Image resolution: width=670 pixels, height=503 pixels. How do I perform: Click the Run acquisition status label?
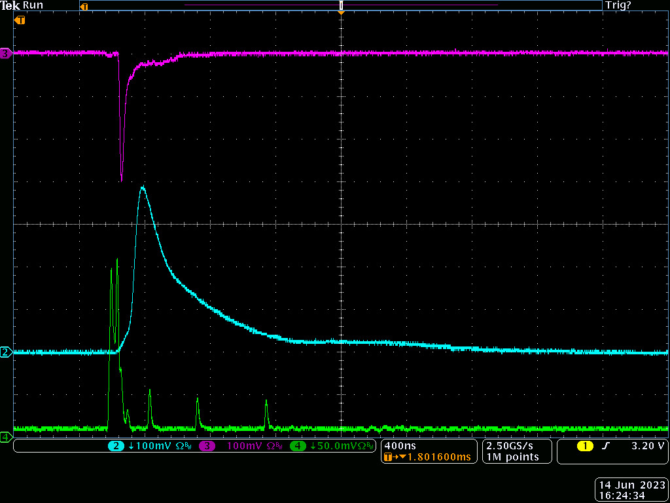click(33, 5)
